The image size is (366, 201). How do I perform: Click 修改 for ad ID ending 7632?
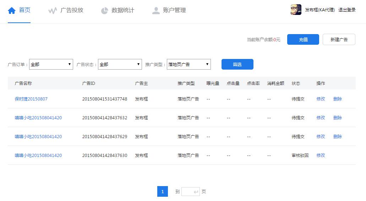tap(321, 118)
